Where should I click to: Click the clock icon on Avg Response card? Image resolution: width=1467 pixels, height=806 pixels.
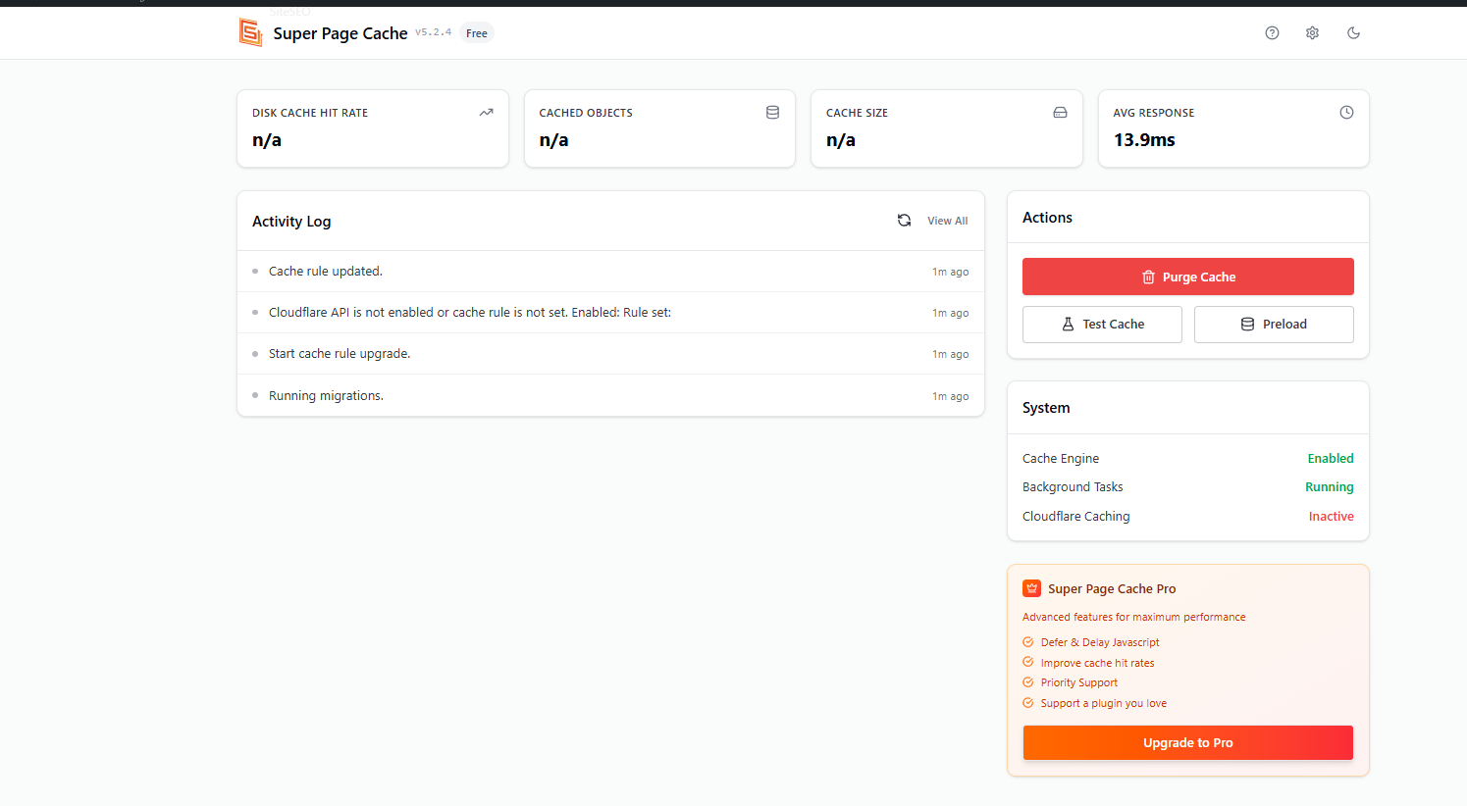[1346, 113]
